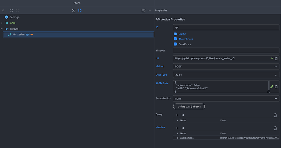Click the Steps panel title
The image size is (281, 148).
click(77, 3)
